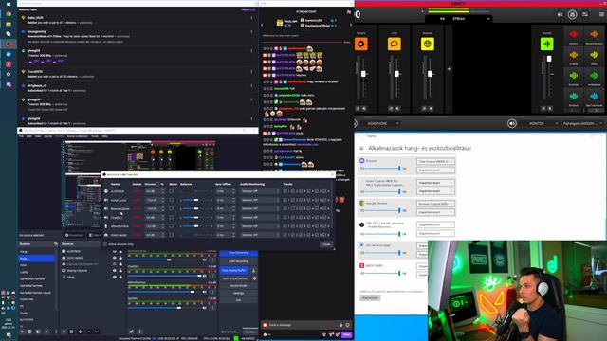Viewport: 607px width, 341px height.
Task: Select the highlighted scene in the Scenes list
Action: pos(36,259)
